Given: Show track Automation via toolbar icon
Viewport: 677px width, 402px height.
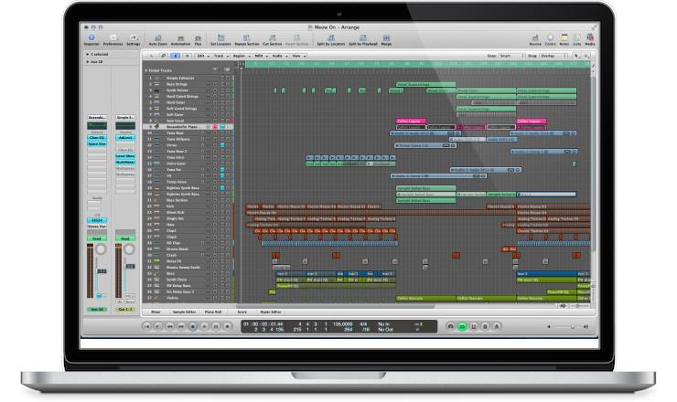Looking at the screenshot, I should point(180,40).
